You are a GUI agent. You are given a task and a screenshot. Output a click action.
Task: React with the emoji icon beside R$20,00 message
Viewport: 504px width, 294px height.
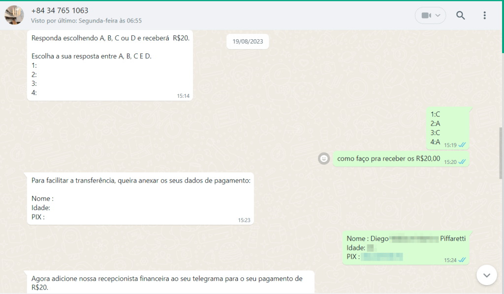pos(323,159)
